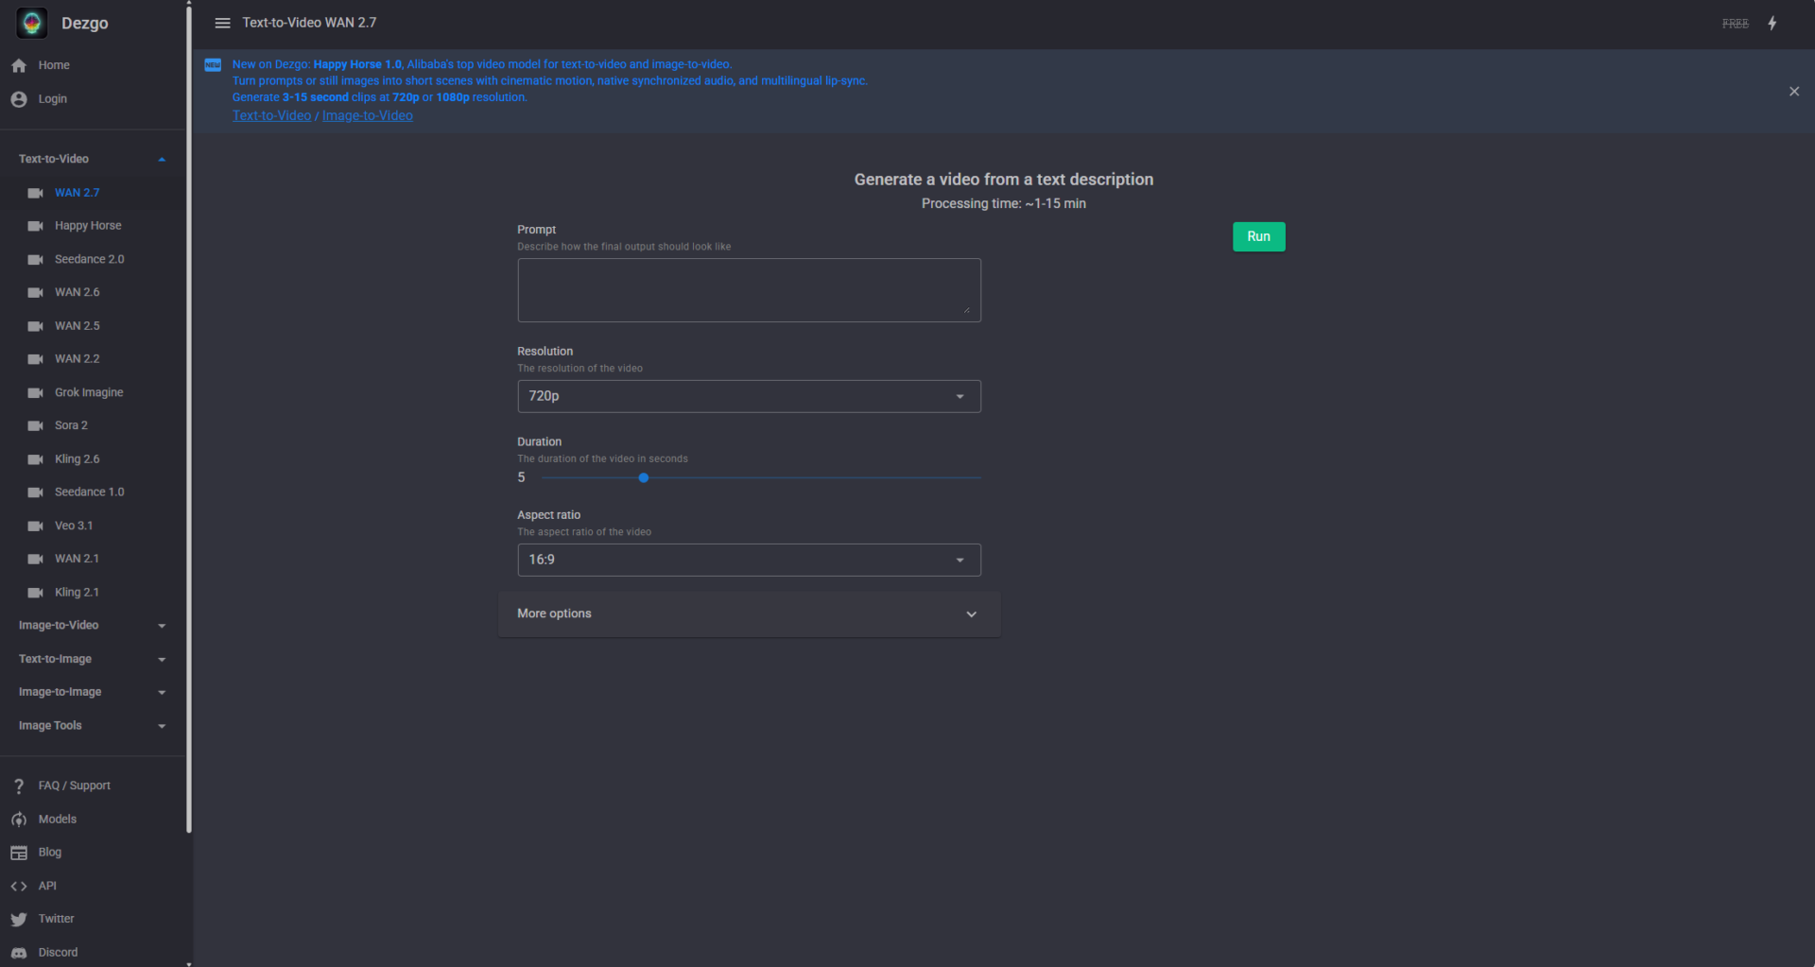Select Happy Horse model in sidebar
Image resolution: width=1815 pixels, height=967 pixels.
(93, 226)
